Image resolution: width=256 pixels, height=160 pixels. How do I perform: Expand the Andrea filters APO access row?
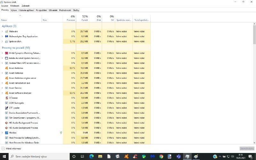(2, 63)
